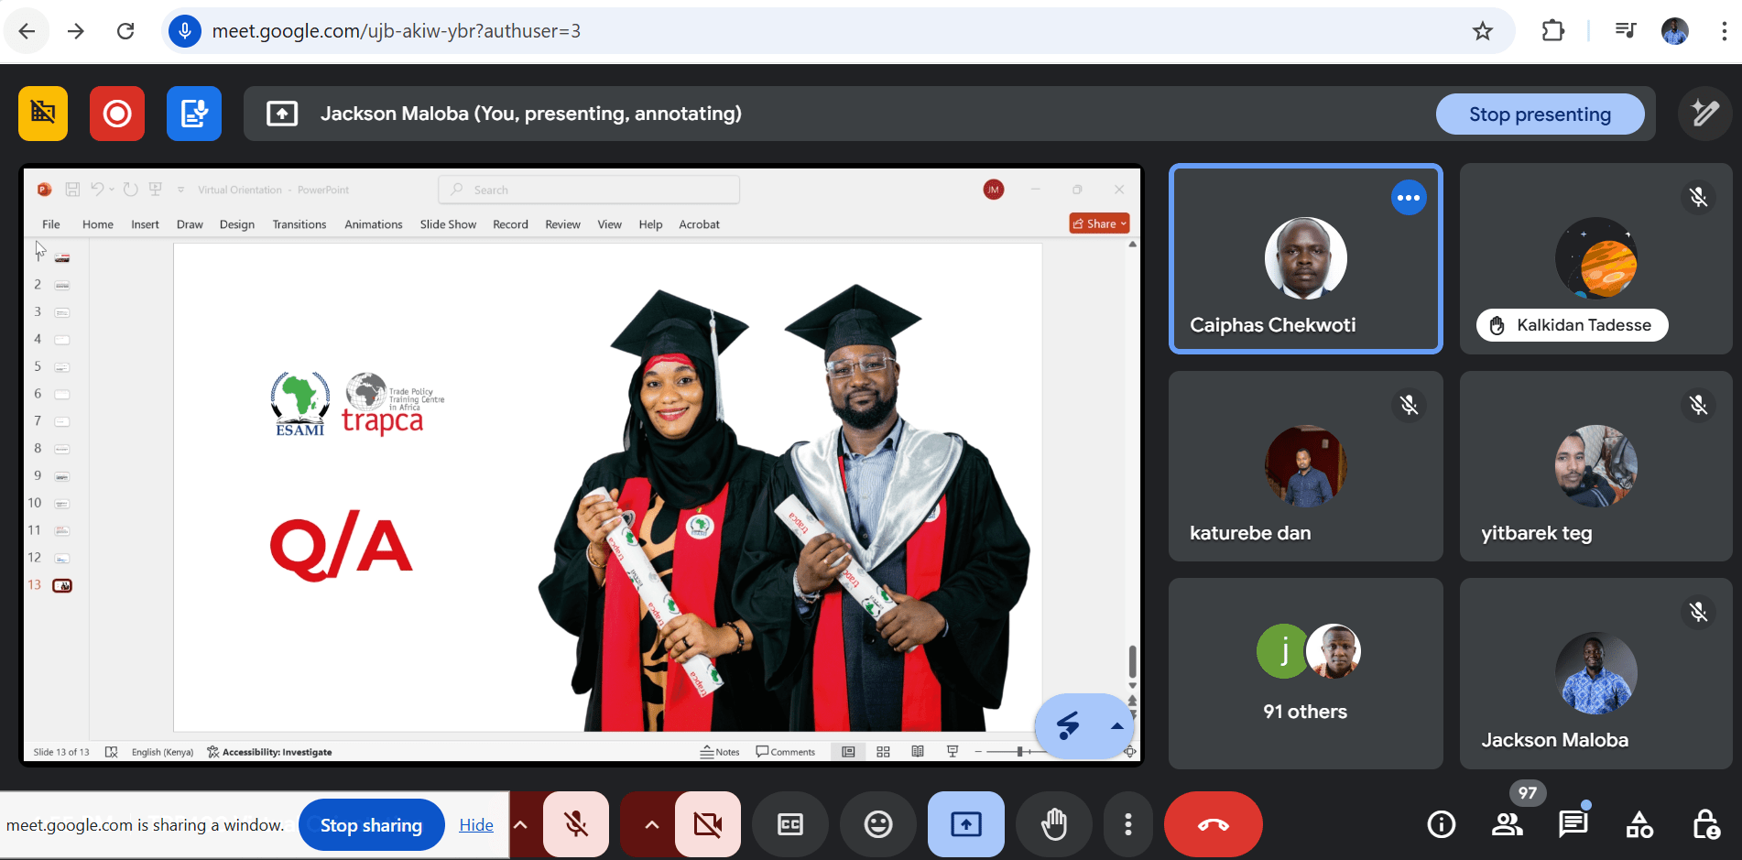1742x860 pixels.
Task: Open the meeting details info icon
Action: (x=1441, y=825)
